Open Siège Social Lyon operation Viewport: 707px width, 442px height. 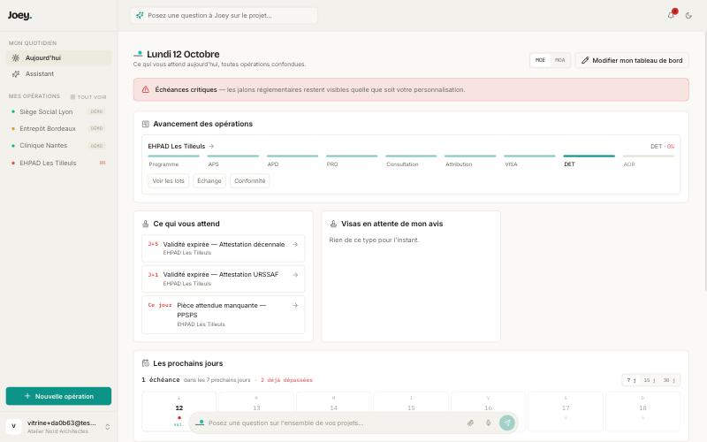click(x=58, y=111)
